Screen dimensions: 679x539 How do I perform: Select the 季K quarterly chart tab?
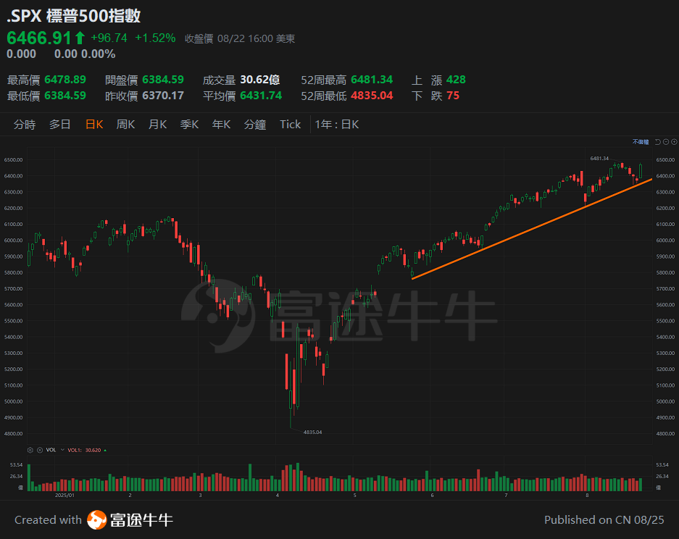[189, 124]
